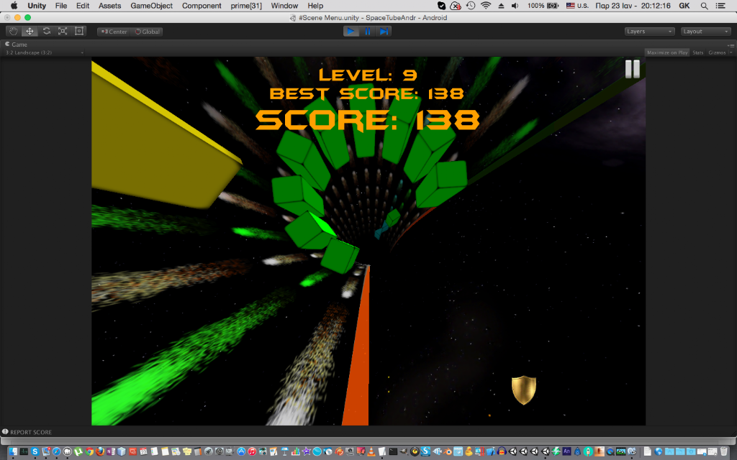The width and height of the screenshot is (737, 460).
Task: Select the Rotate tool
Action: point(46,31)
